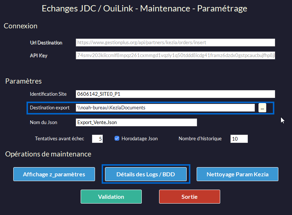Image resolution: width=292 pixels, height=215 pixels.
Task: Click the Destination export label
Action: click(50, 108)
